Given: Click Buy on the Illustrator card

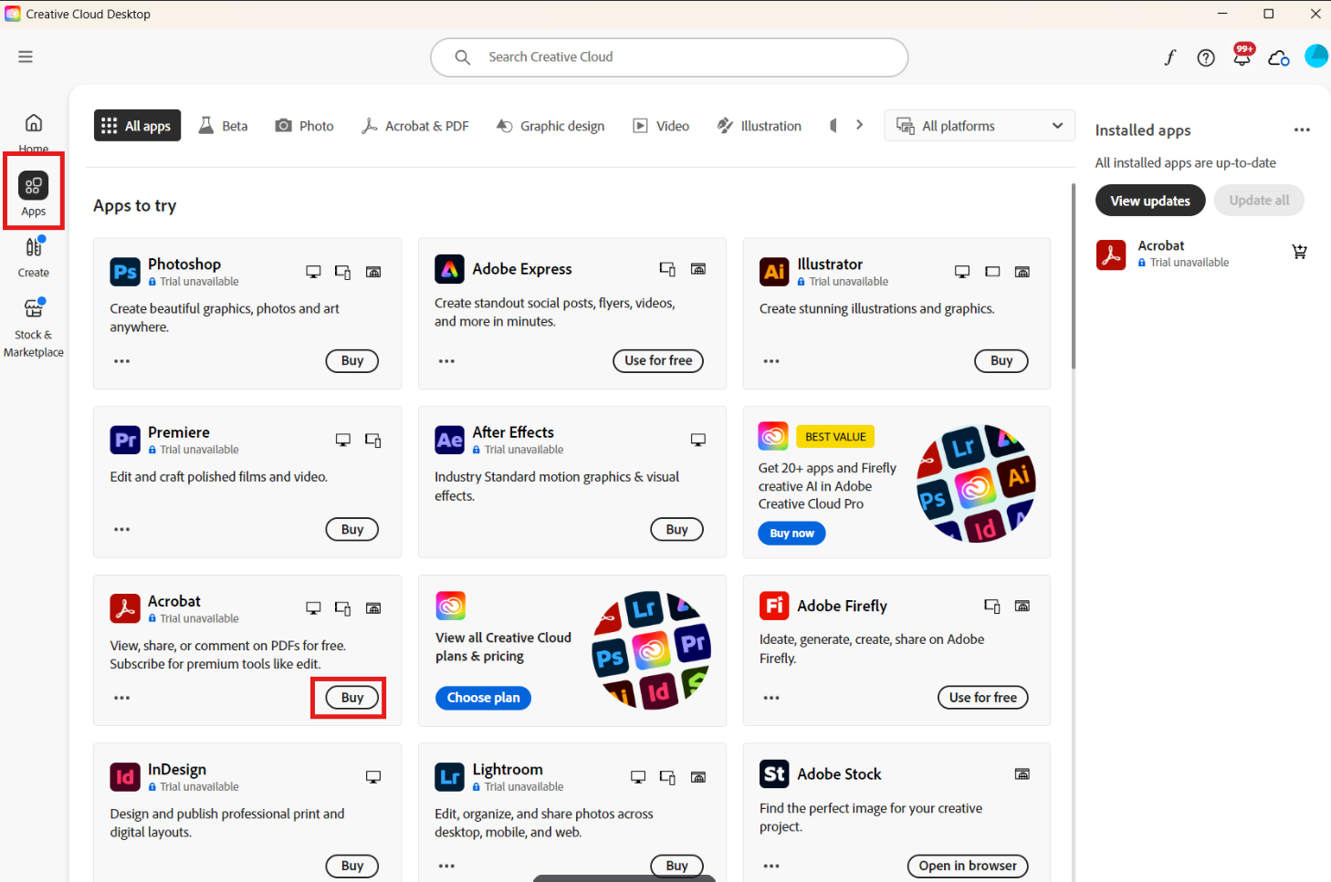Looking at the screenshot, I should (1001, 361).
